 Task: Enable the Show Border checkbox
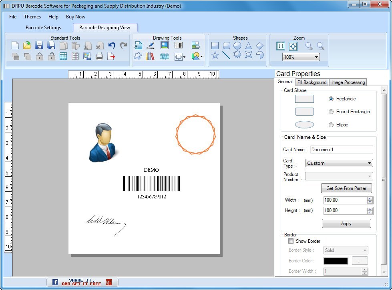click(x=291, y=241)
